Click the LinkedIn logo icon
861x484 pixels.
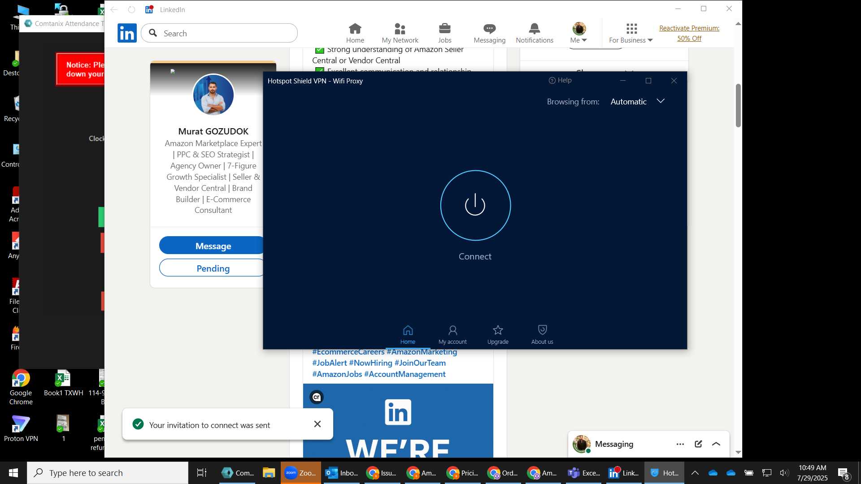[x=127, y=33]
